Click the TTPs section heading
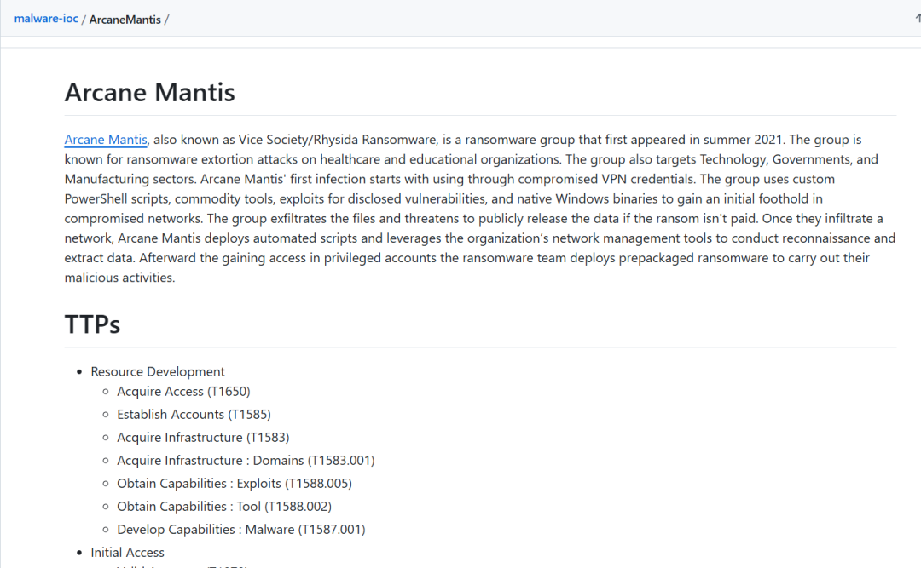Image resolution: width=921 pixels, height=568 pixels. click(x=92, y=324)
